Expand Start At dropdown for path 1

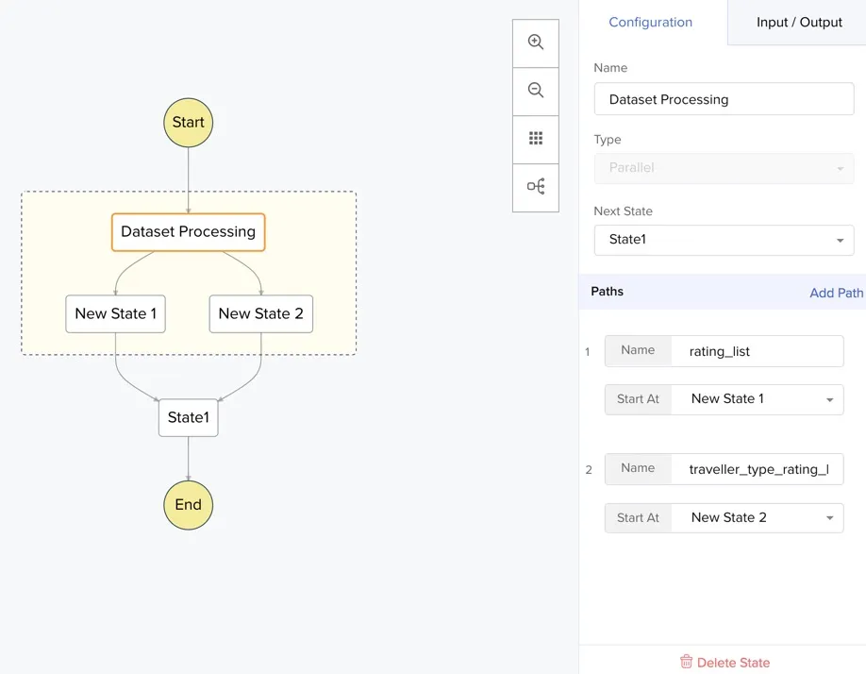coord(757,399)
